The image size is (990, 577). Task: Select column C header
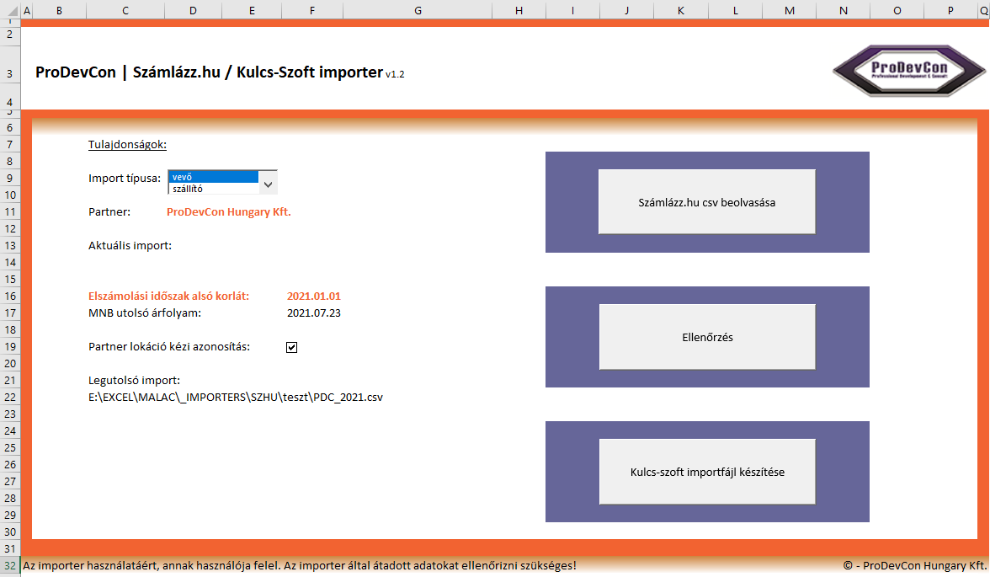[125, 11]
